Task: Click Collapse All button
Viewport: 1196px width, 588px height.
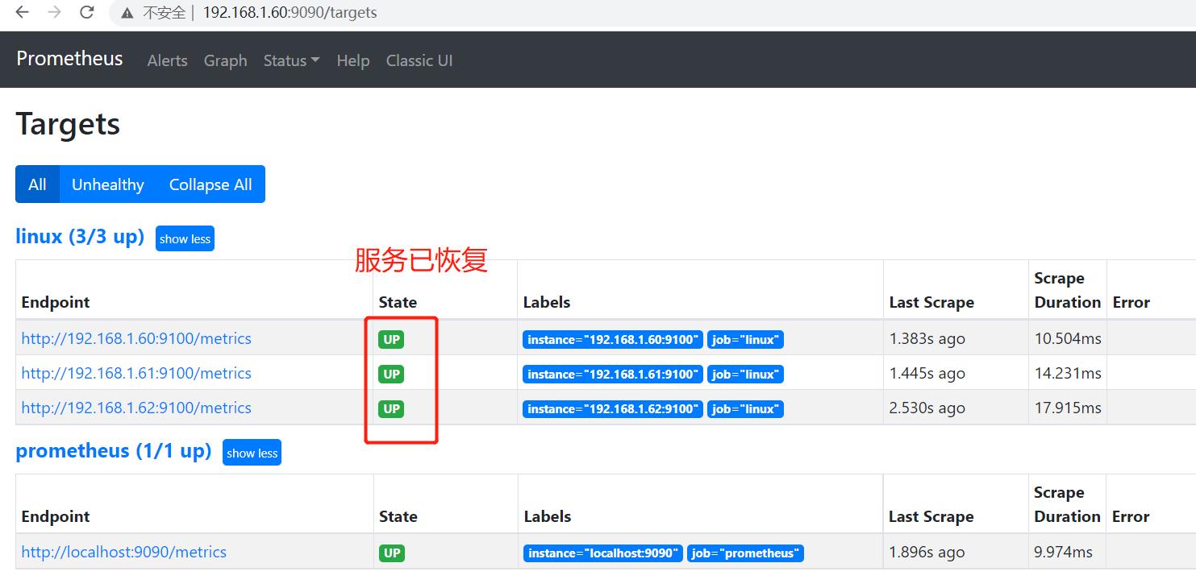Action: point(210,184)
